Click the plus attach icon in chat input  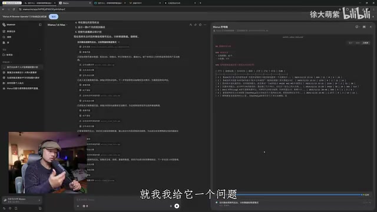pyautogui.click(x=78, y=206)
